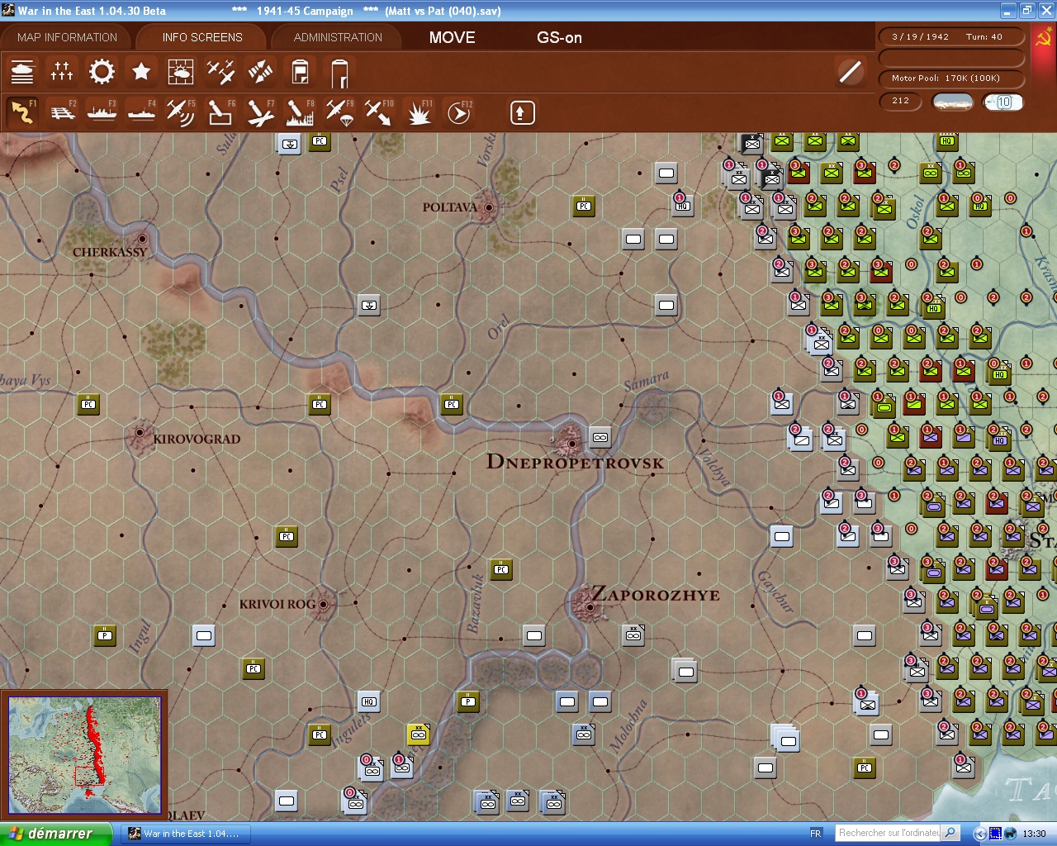Click the End Turn arrow icon (F12)
Screen dimensions: 1057x846
[x=458, y=112]
